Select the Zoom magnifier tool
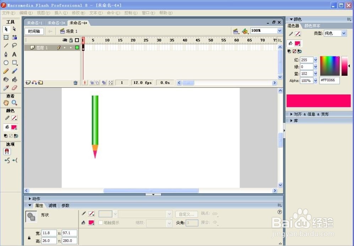The height and width of the screenshot is (246, 354). (15, 103)
